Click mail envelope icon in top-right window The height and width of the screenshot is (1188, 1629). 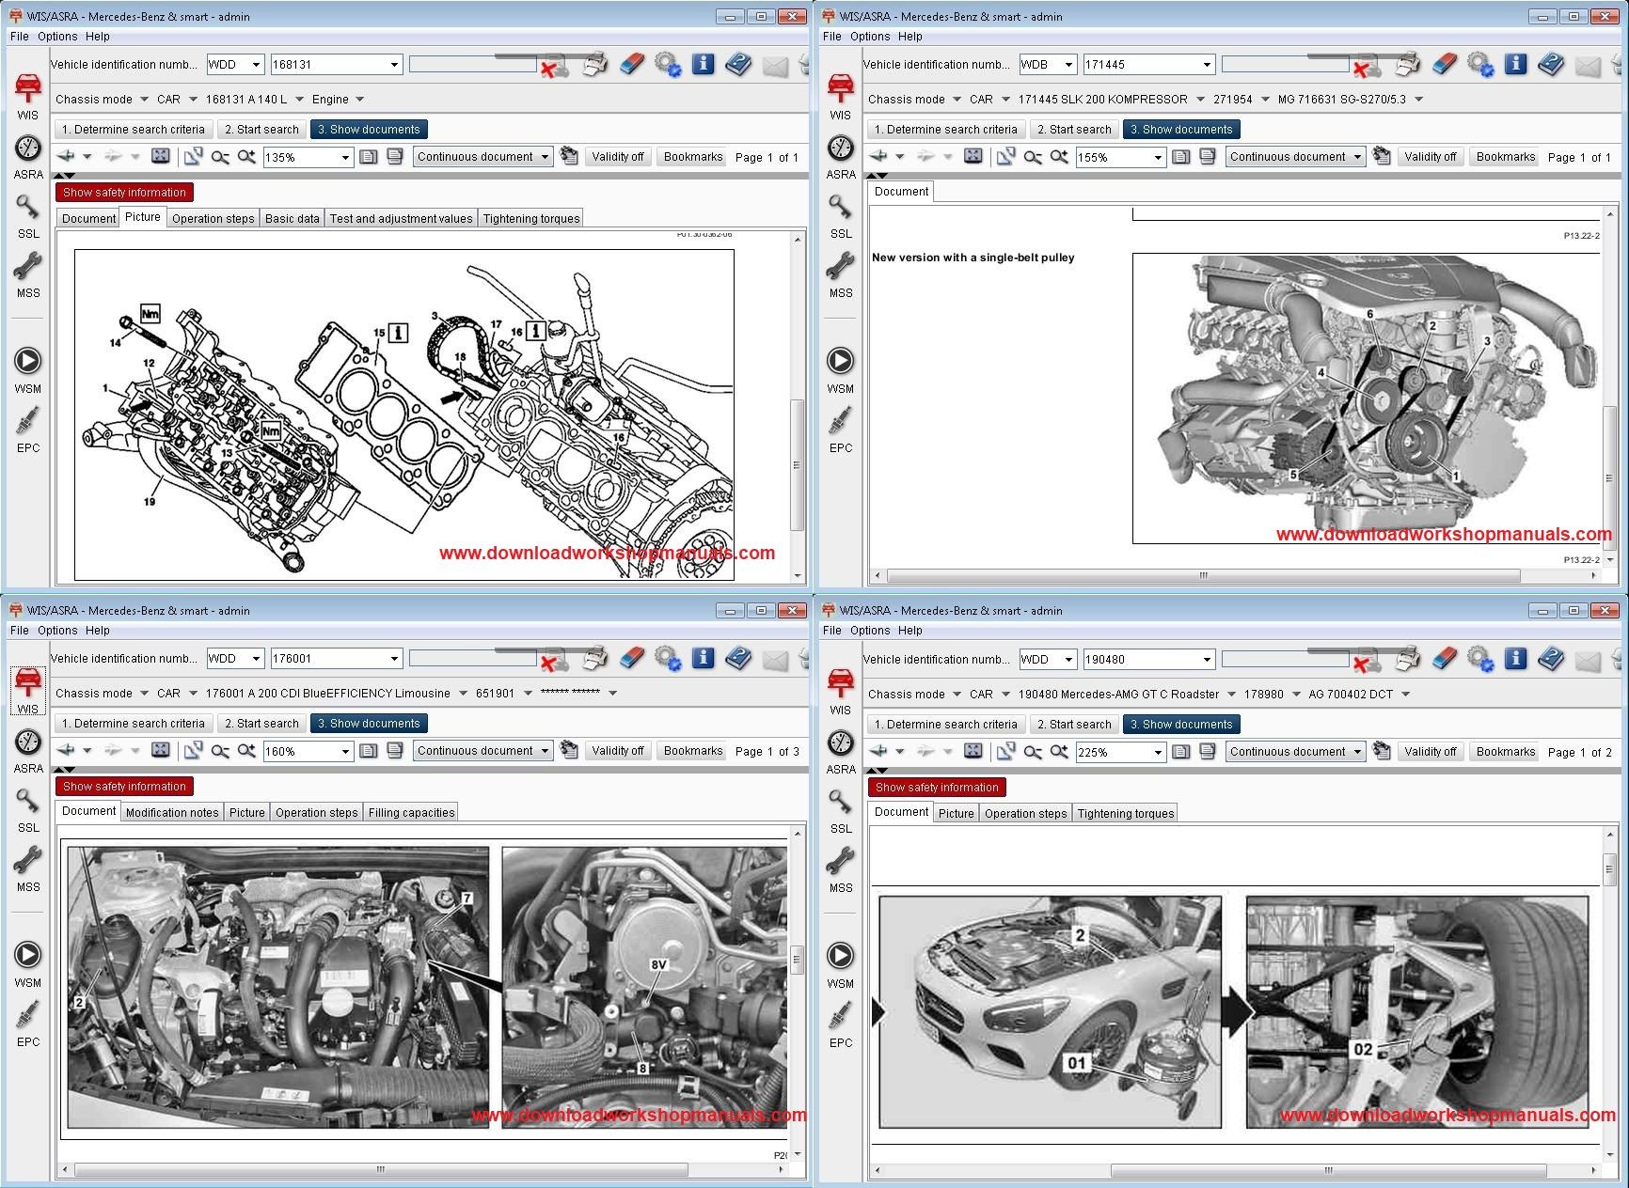[x=1588, y=66]
